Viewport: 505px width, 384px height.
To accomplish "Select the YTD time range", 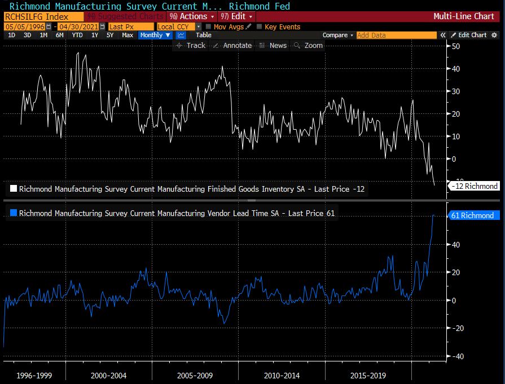I will point(77,35).
